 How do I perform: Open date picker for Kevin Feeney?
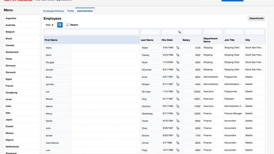pyautogui.click(x=178, y=55)
